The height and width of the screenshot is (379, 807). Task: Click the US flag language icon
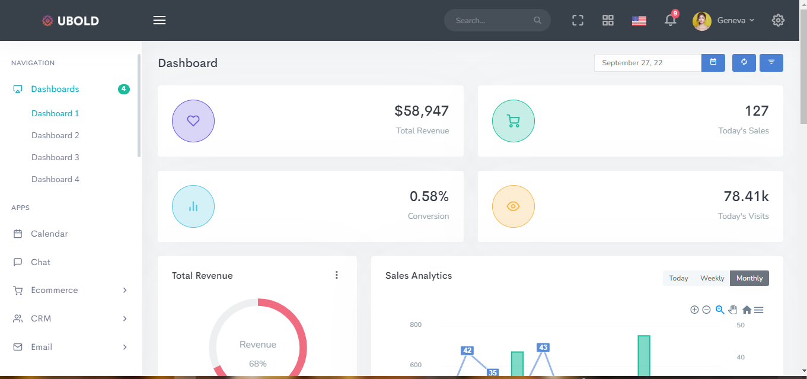[x=639, y=21]
